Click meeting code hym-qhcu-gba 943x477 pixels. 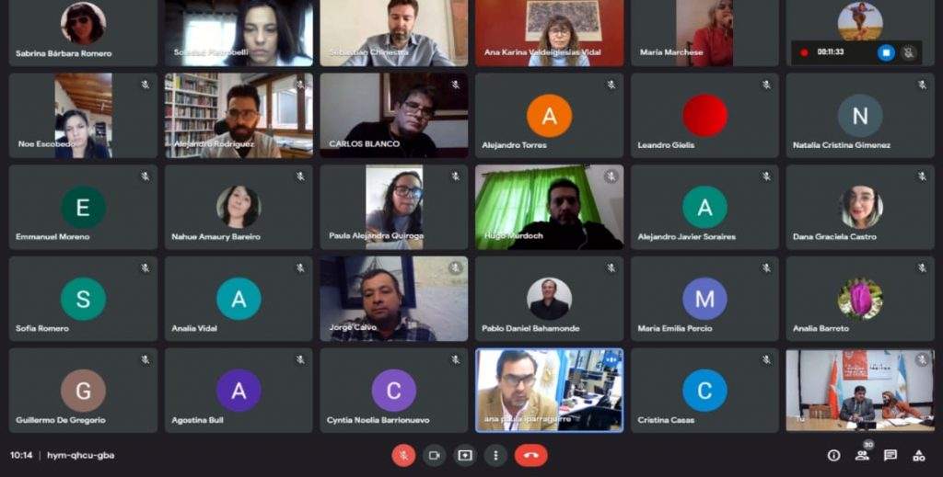(x=81, y=455)
